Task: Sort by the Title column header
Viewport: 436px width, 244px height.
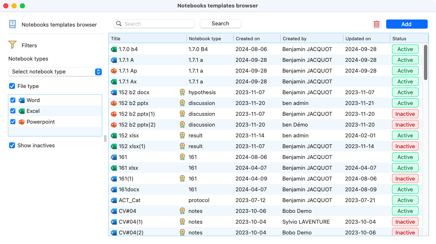Action: tap(147, 39)
